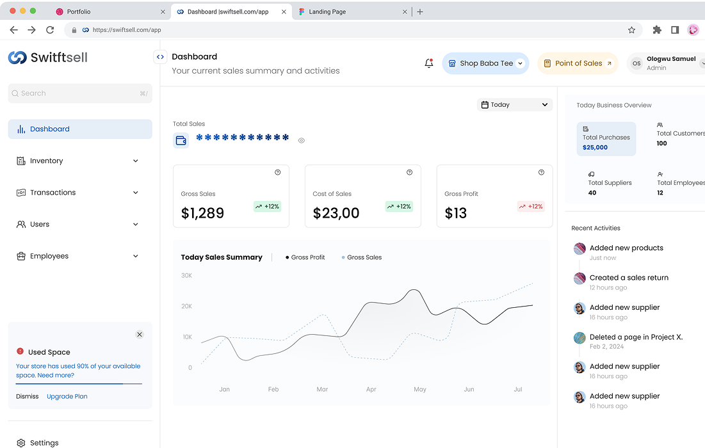Go forward in browser history
Image resolution: width=705 pixels, height=448 pixels.
click(31, 30)
